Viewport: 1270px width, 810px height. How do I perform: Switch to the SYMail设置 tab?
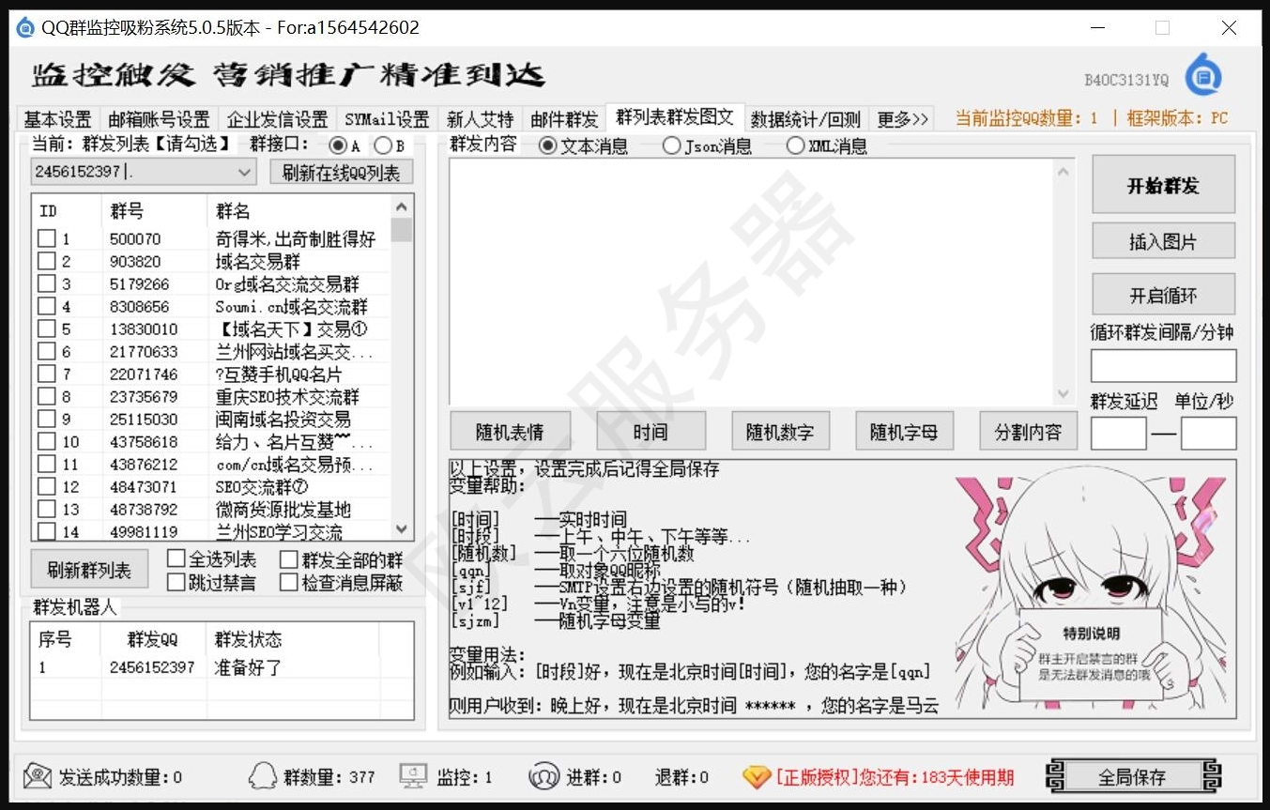(x=387, y=119)
